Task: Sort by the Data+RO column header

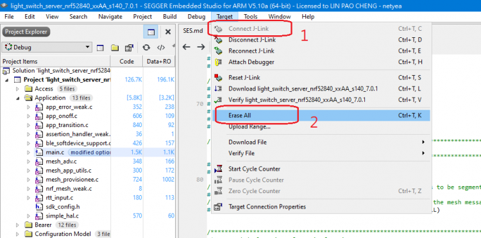Action: point(159,62)
